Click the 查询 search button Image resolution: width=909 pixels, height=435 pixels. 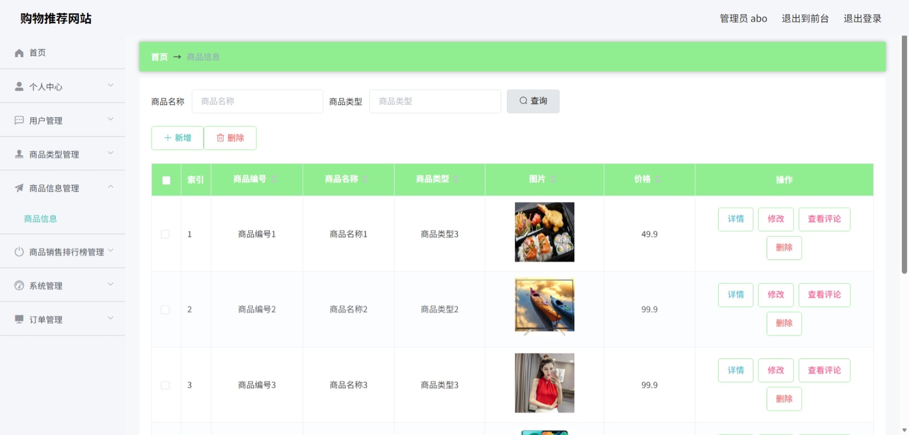[x=533, y=101]
